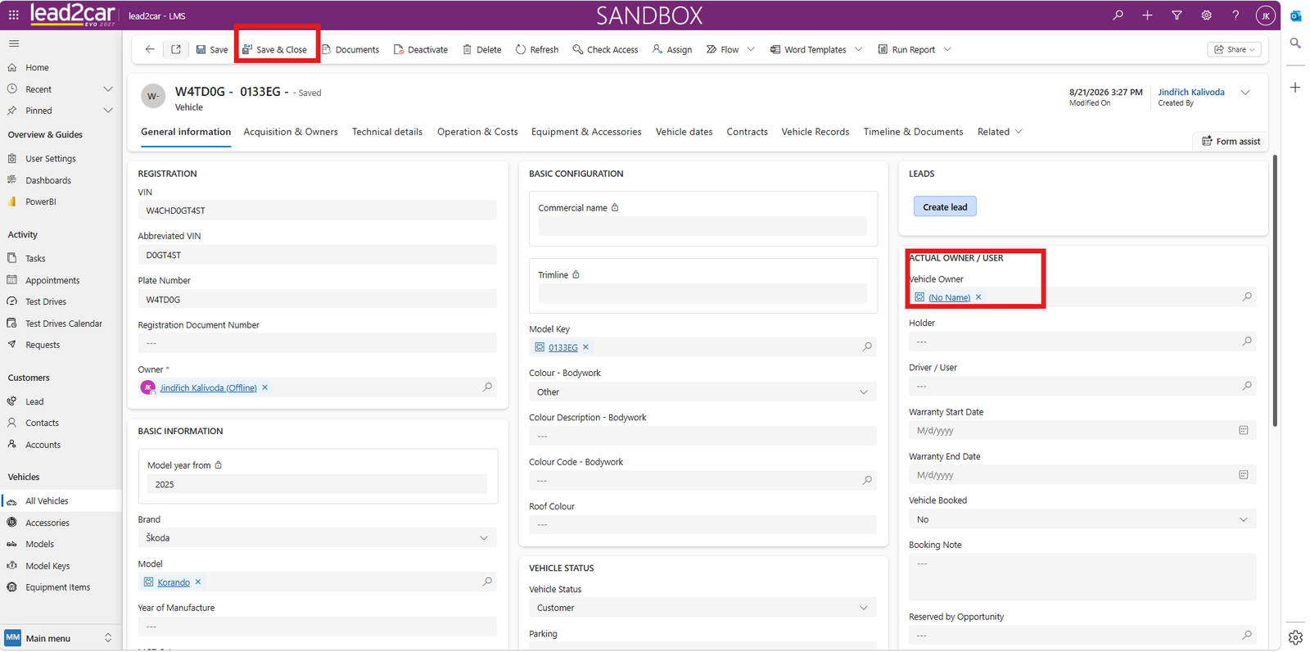Screen dimensions: 1310x652
Task: Remove Jindřich Kalivoda from Owner field
Action: pos(265,387)
